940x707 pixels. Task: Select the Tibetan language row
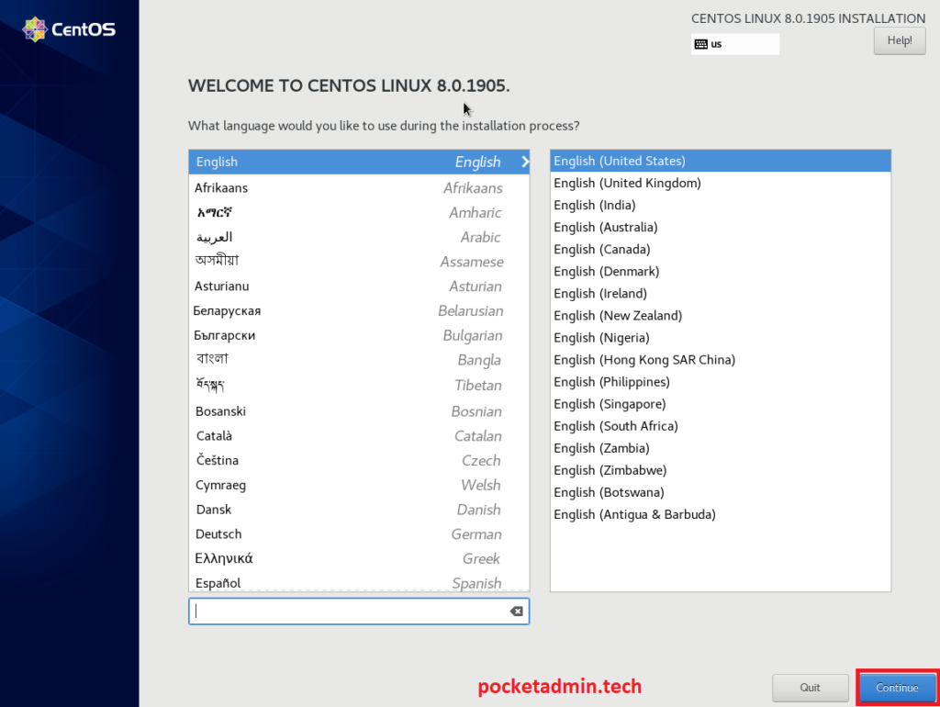359,385
